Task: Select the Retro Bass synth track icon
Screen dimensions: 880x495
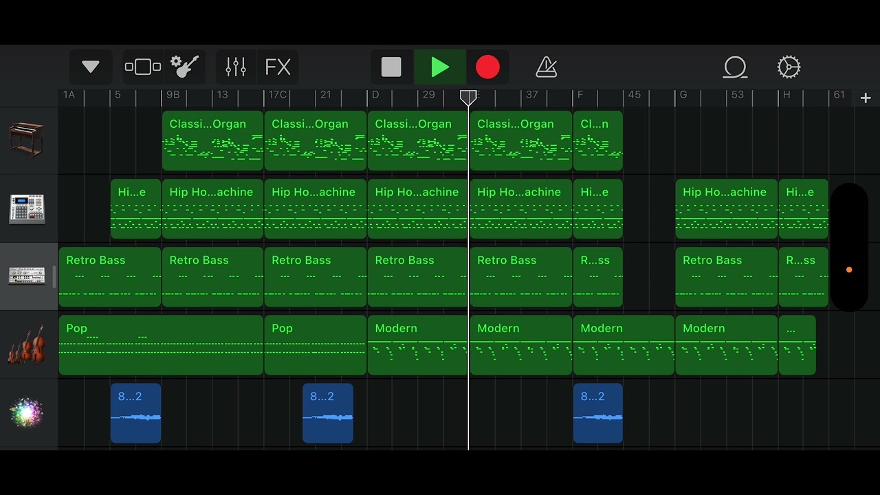Action: click(27, 276)
